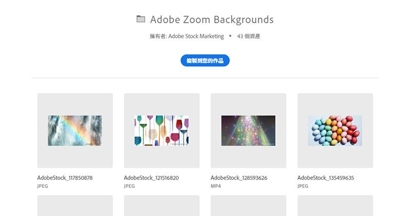Click the JPEG label under AdobeStock_117850878
Image resolution: width=410 pixels, height=216 pixels.
(x=43, y=186)
